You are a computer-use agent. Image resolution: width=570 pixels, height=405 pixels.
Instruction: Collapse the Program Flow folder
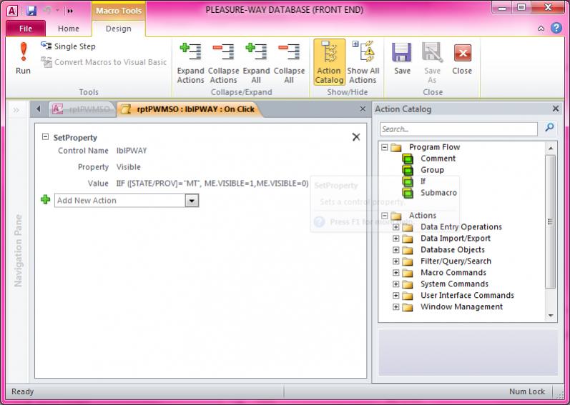[x=385, y=147]
